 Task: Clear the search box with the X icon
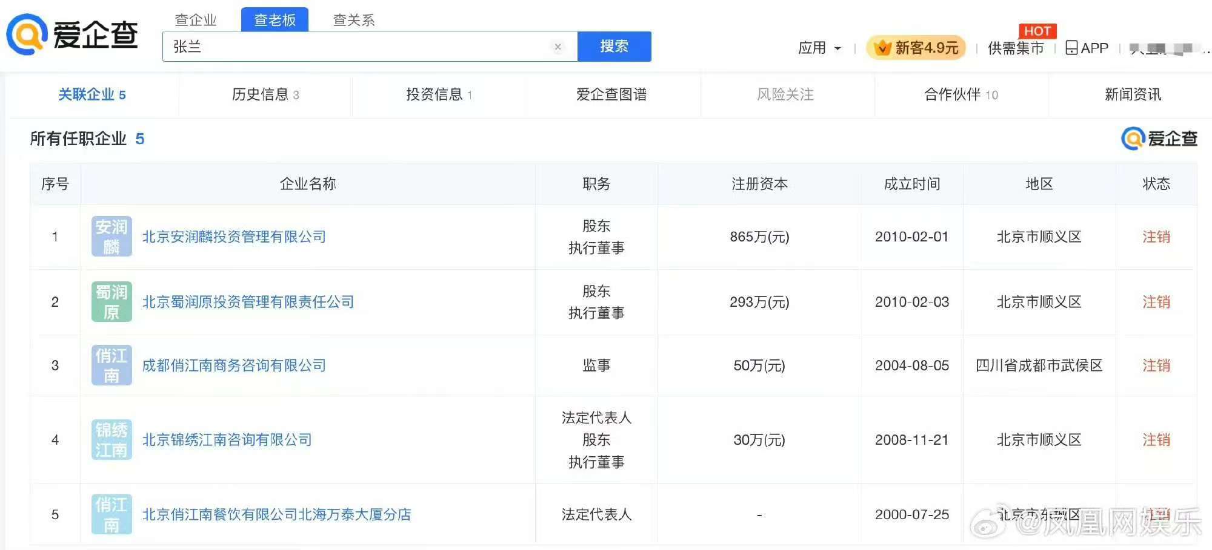click(558, 47)
